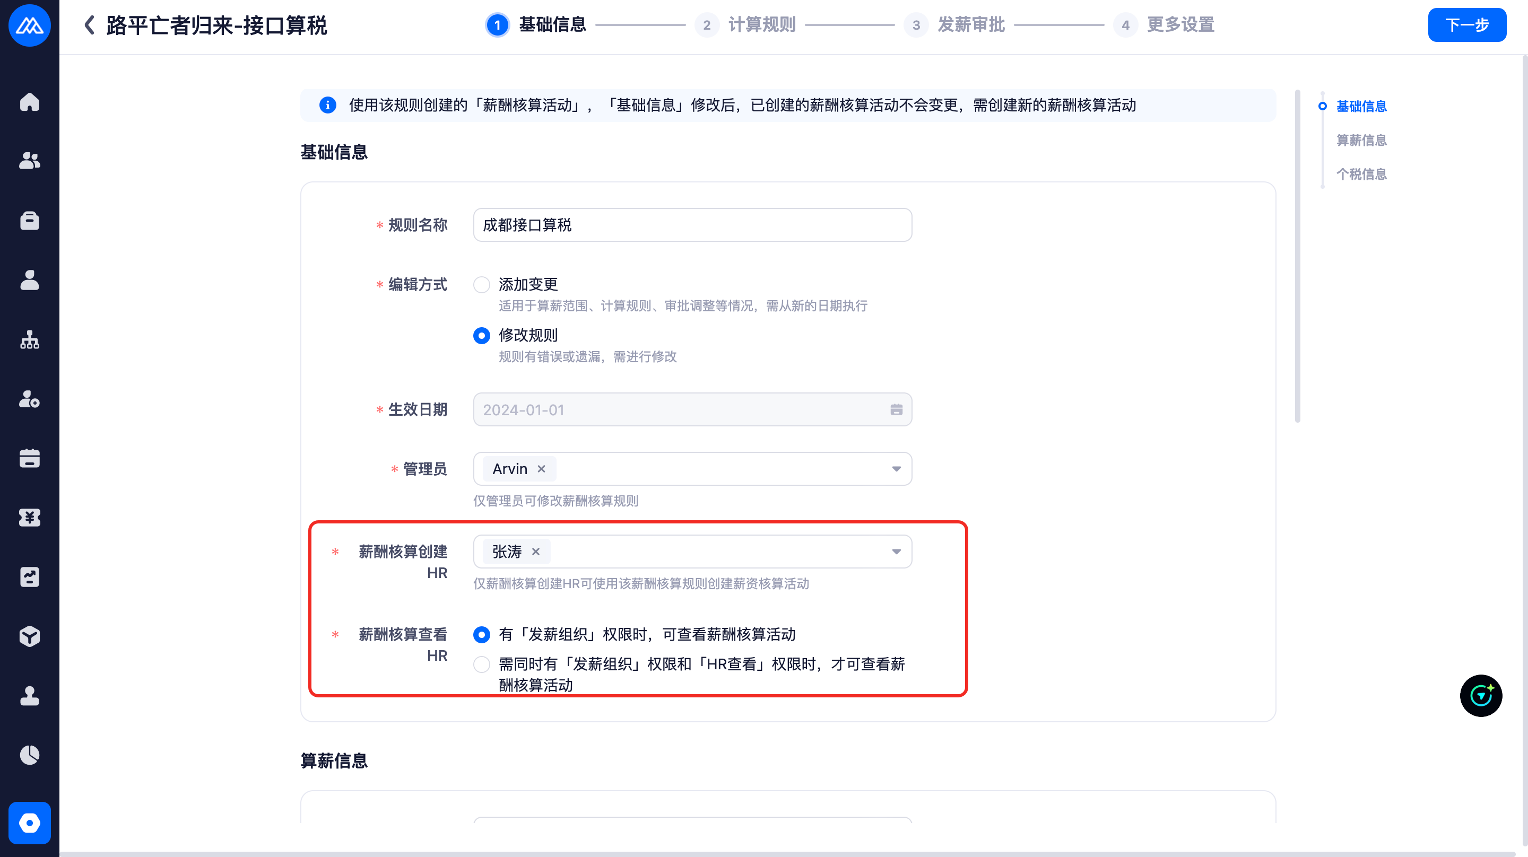This screenshot has width=1528, height=857.
Task: Click the app logo in the sidebar
Action: (x=30, y=25)
